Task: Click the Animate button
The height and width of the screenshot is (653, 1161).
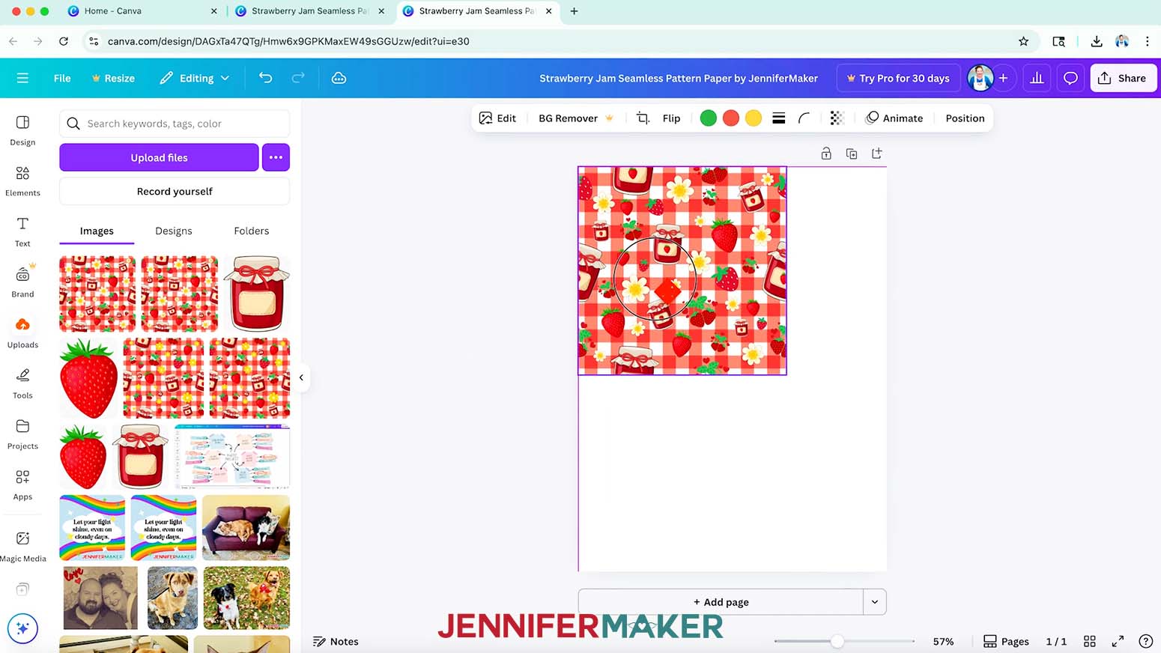Action: pyautogui.click(x=894, y=118)
